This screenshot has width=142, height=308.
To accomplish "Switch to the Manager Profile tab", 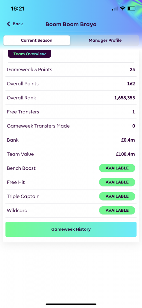I will [x=105, y=41].
